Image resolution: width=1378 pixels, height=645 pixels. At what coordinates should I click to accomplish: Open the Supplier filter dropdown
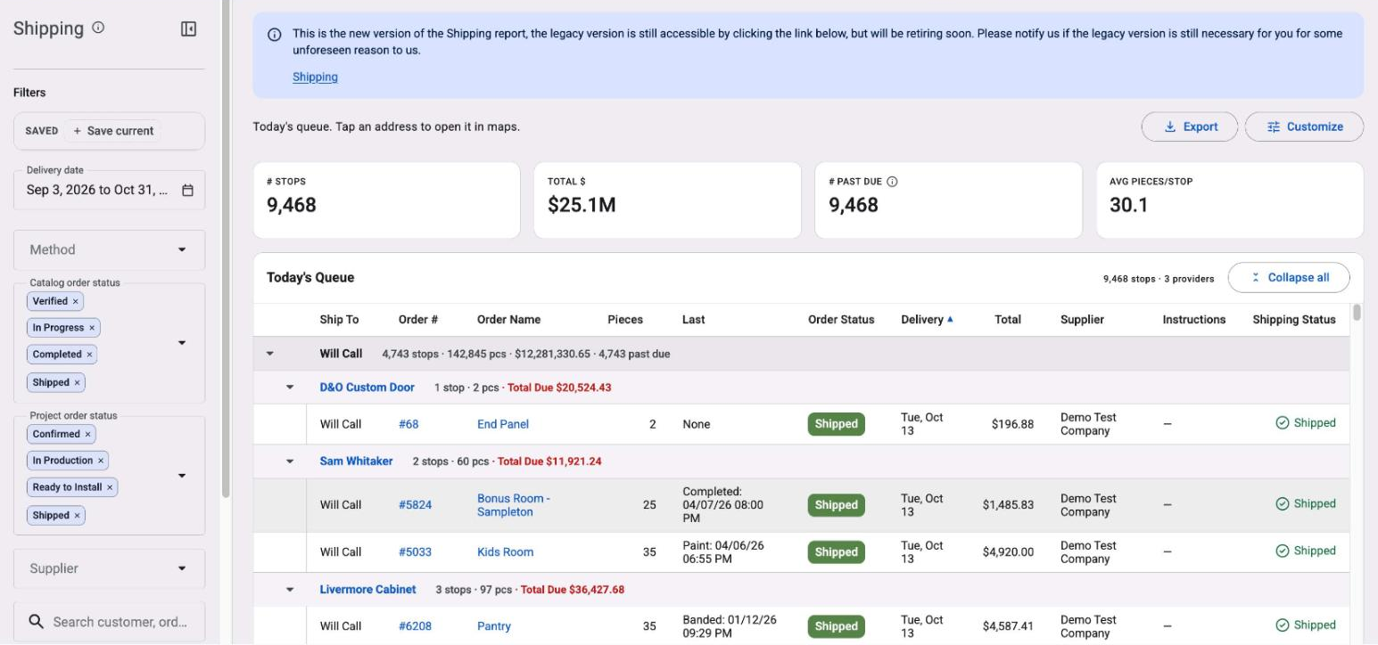[110, 568]
